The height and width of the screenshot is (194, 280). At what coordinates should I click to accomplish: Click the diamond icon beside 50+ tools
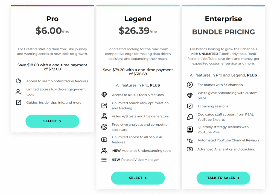pyautogui.click(x=104, y=95)
